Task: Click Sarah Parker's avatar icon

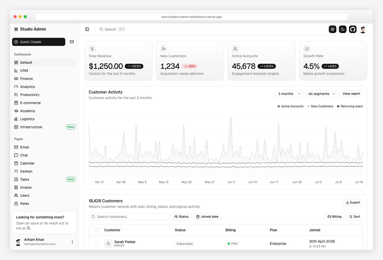Action: pyautogui.click(x=108, y=244)
